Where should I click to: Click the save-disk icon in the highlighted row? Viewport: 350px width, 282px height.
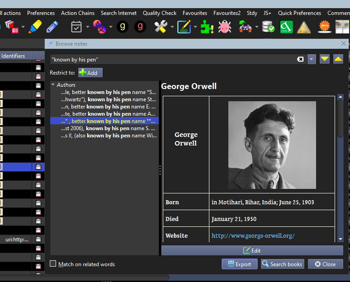click(x=38, y=167)
